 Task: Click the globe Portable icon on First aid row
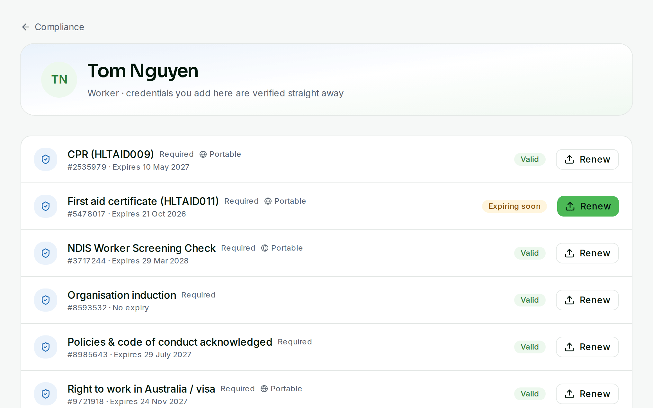coord(268,201)
